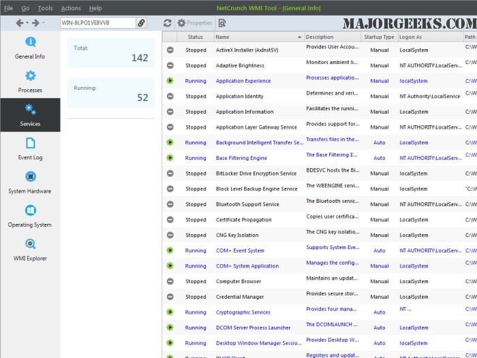Click 'NT Authority\LocalService' for Application Identity
Viewport: 477px width, 358px height.
tap(429, 97)
